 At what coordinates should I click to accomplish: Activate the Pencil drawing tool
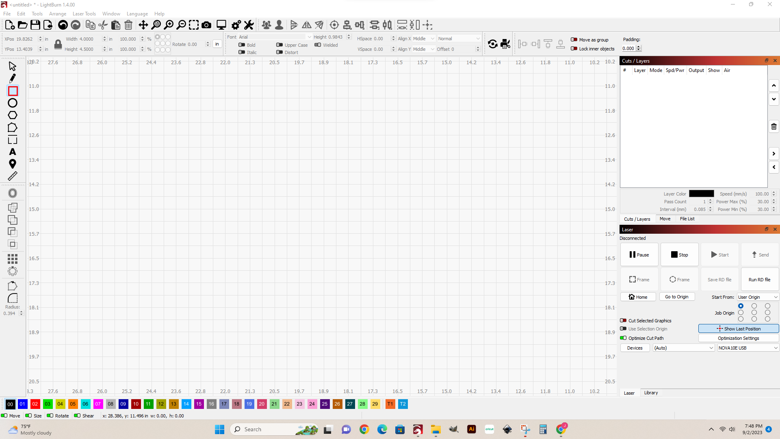[x=12, y=78]
